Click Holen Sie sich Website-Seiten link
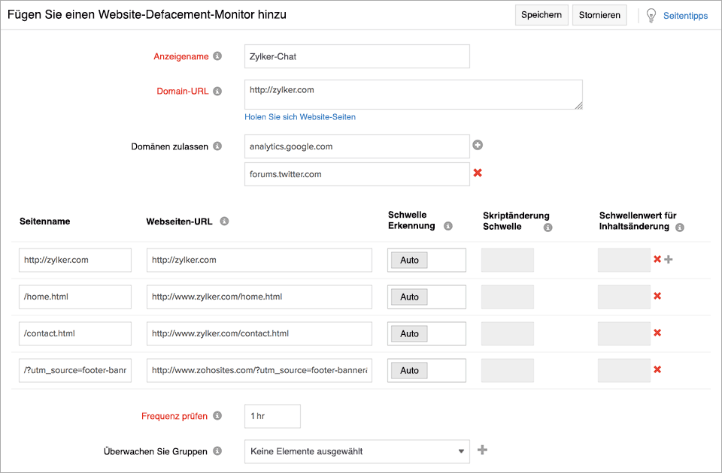This screenshot has height=473, width=722. pyautogui.click(x=300, y=117)
